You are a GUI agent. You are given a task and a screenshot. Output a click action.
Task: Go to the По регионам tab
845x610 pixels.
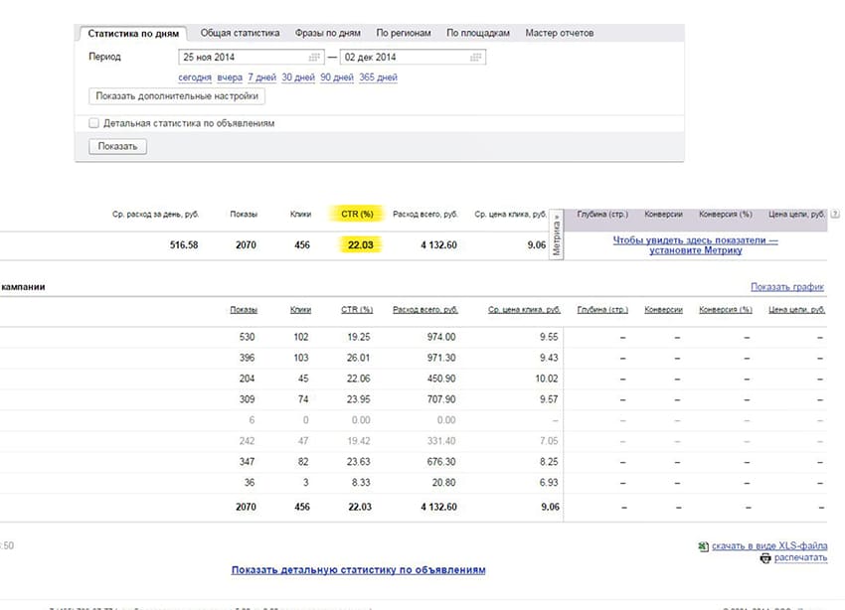pyautogui.click(x=404, y=33)
